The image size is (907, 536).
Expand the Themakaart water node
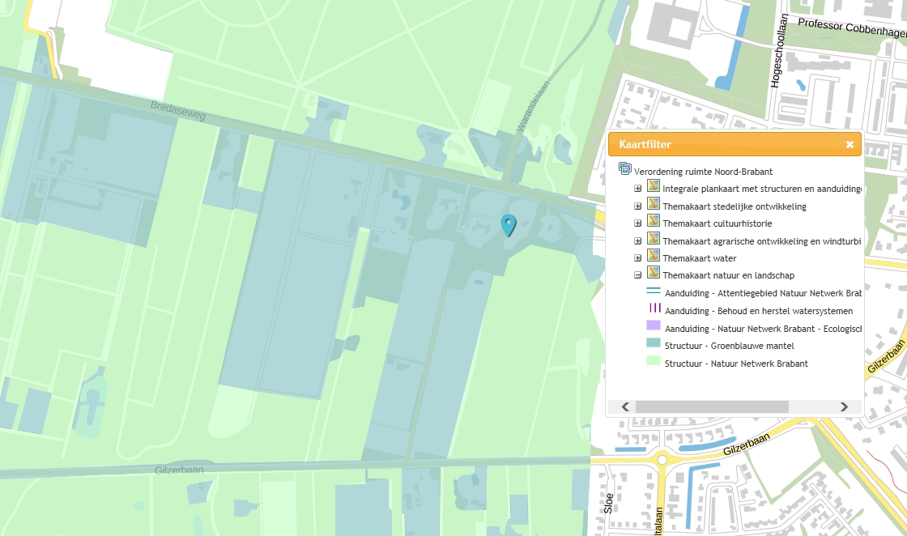coord(637,258)
